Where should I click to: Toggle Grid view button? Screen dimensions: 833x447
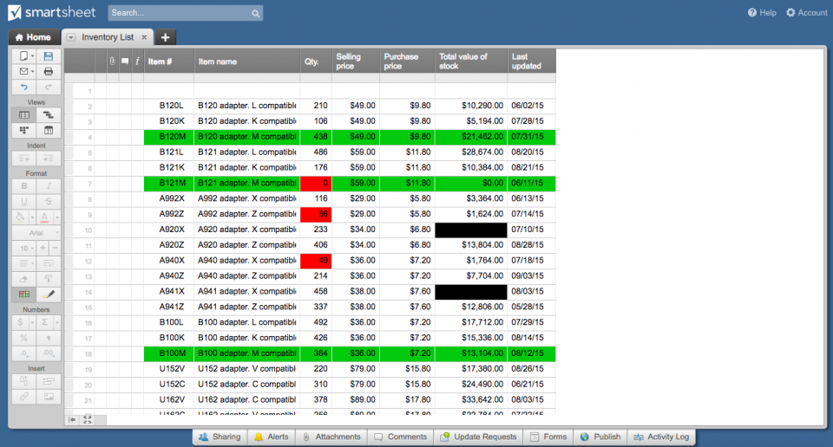(x=24, y=114)
